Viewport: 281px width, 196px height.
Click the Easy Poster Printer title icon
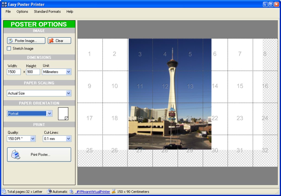pos(4,4)
